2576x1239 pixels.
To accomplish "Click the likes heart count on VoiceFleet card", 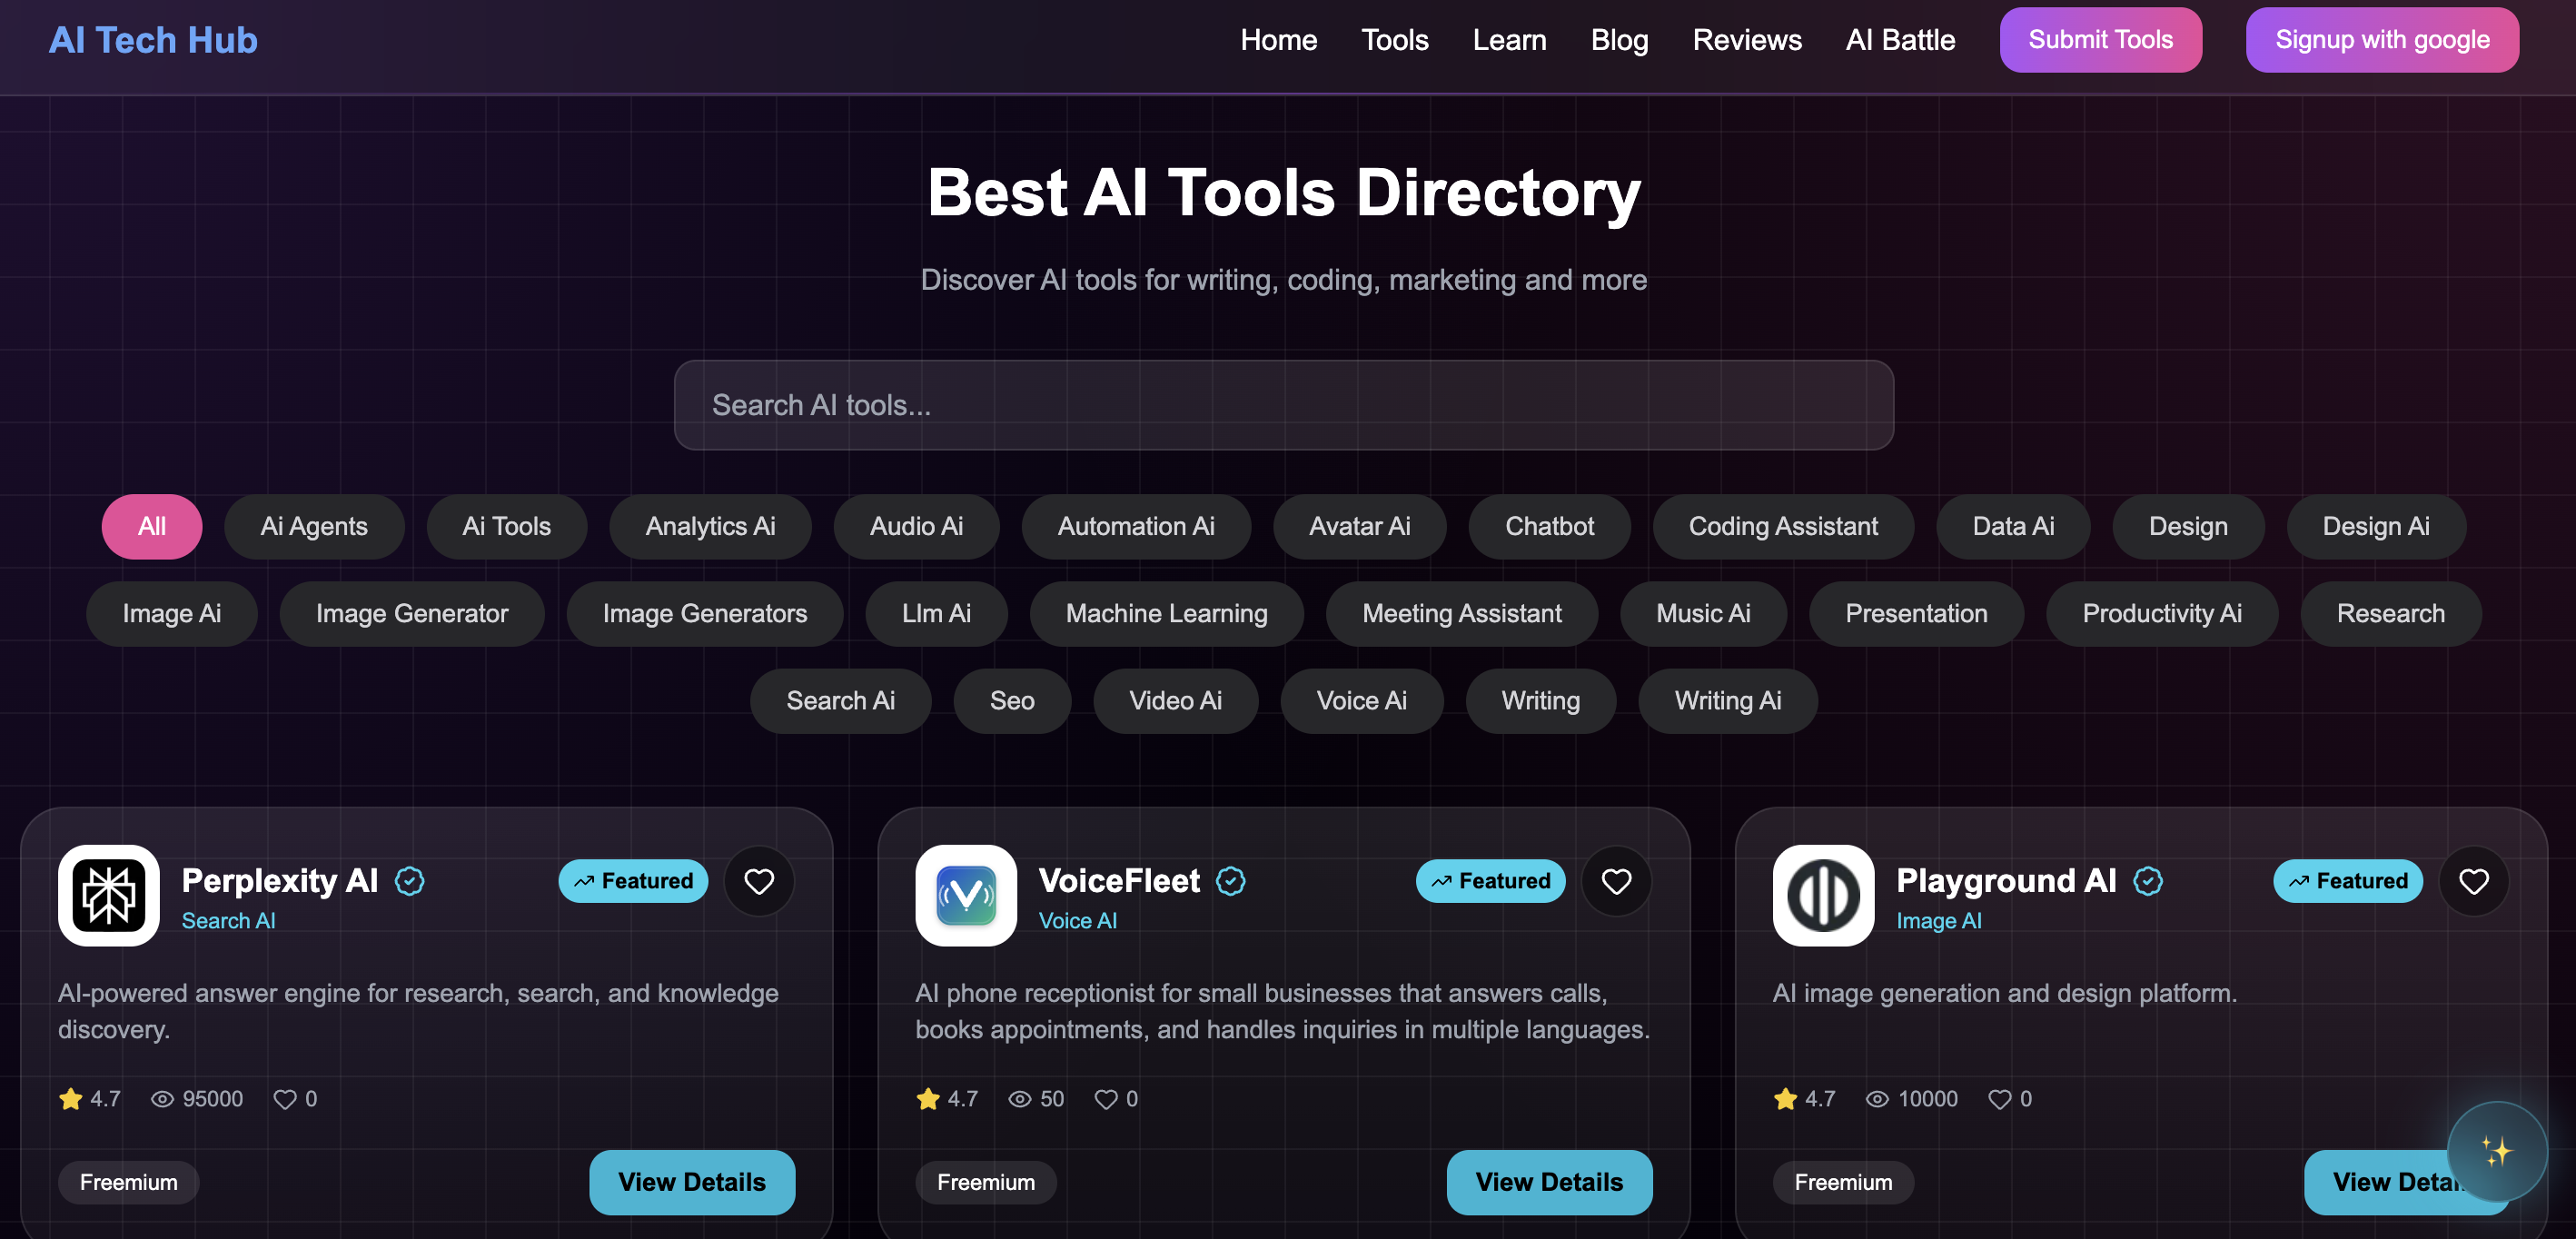I will 1116,1099.
